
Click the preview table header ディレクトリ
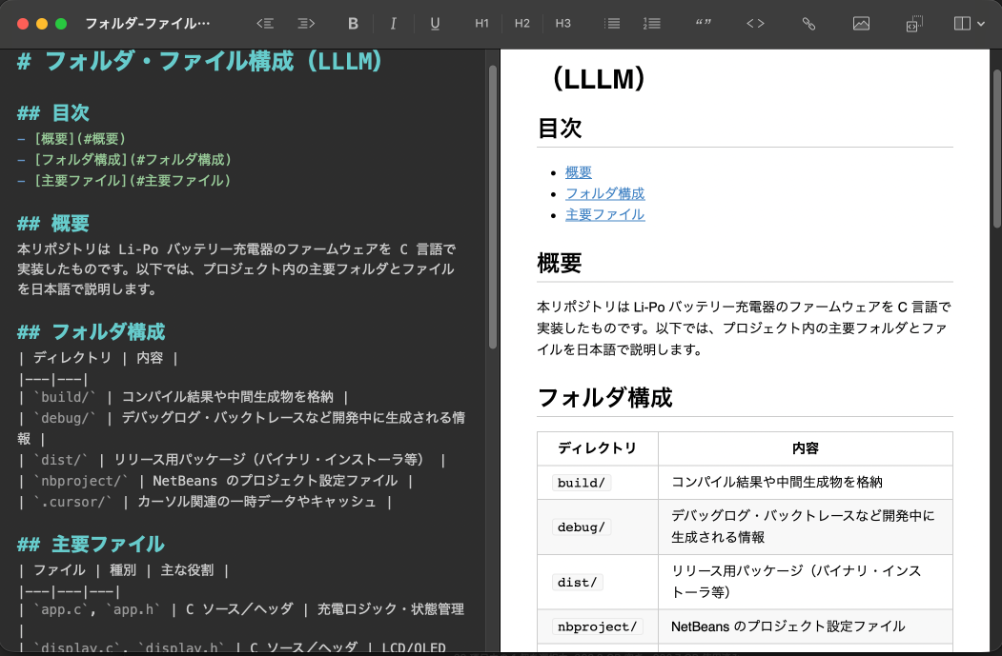coord(598,448)
